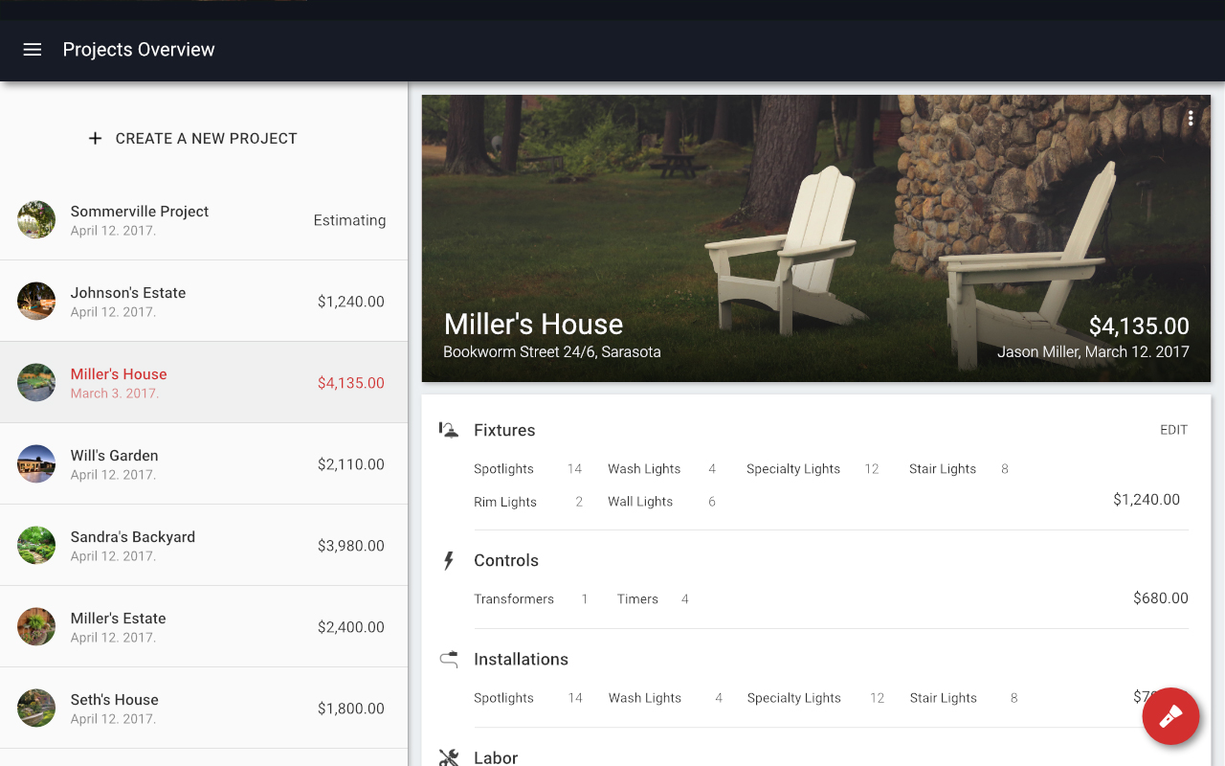Click the Sommerville Project avatar thumbnail
The height and width of the screenshot is (766, 1225).
[36, 219]
